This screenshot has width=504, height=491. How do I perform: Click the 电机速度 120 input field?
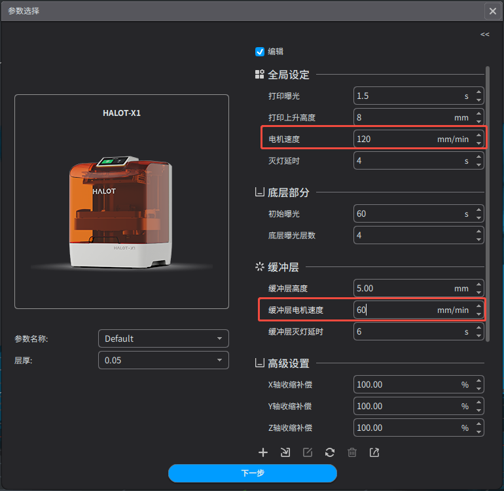click(418, 139)
